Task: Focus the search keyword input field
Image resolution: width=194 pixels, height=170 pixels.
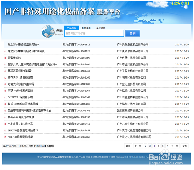Action: tap(94, 33)
